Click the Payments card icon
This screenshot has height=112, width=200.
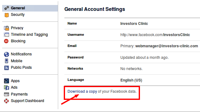pos(7,94)
